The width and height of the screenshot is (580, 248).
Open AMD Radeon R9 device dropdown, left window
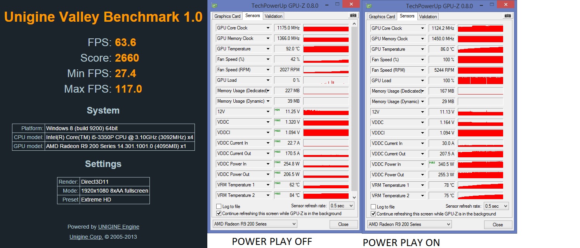pyautogui.click(x=255, y=224)
